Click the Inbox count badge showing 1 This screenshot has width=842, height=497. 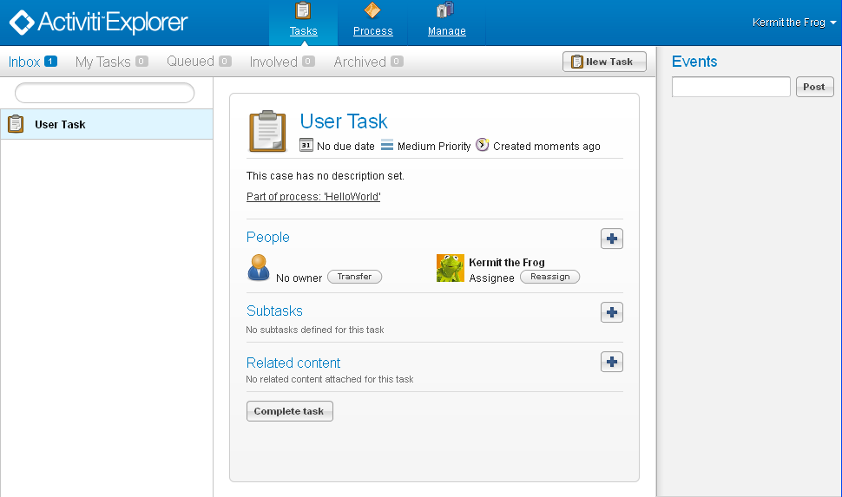50,62
